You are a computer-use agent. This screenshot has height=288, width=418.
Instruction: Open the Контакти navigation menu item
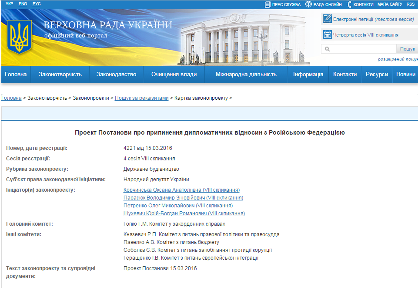click(x=345, y=75)
